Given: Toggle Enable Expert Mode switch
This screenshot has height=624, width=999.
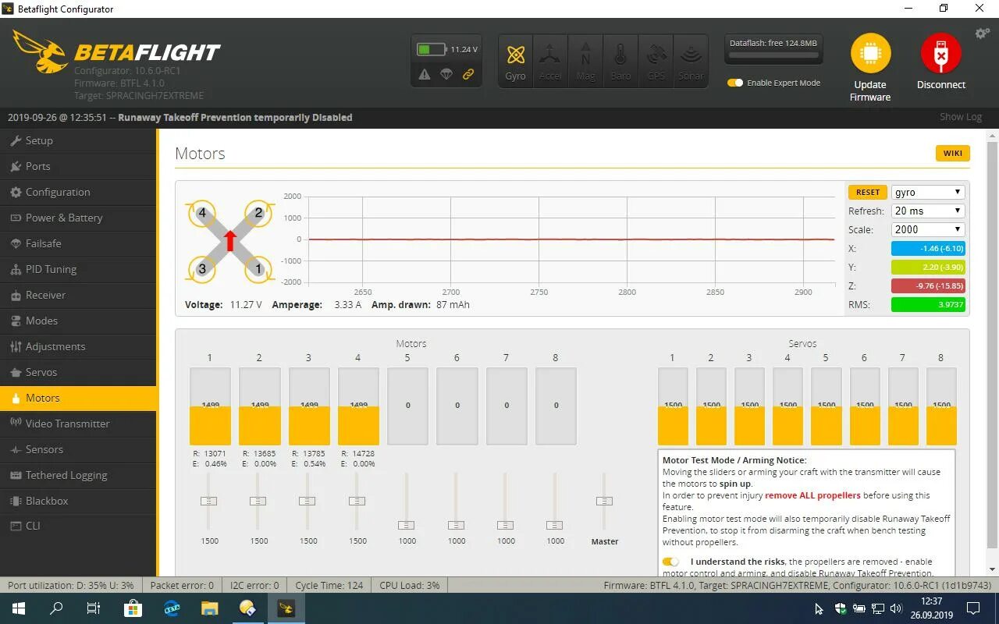Looking at the screenshot, I should 735,83.
